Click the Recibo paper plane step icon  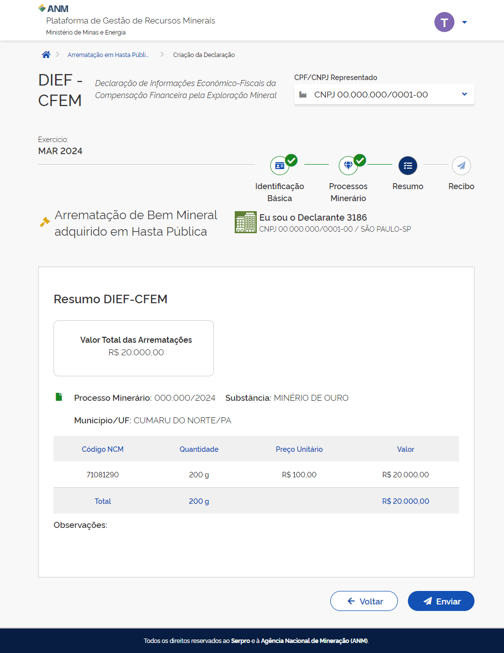click(461, 166)
